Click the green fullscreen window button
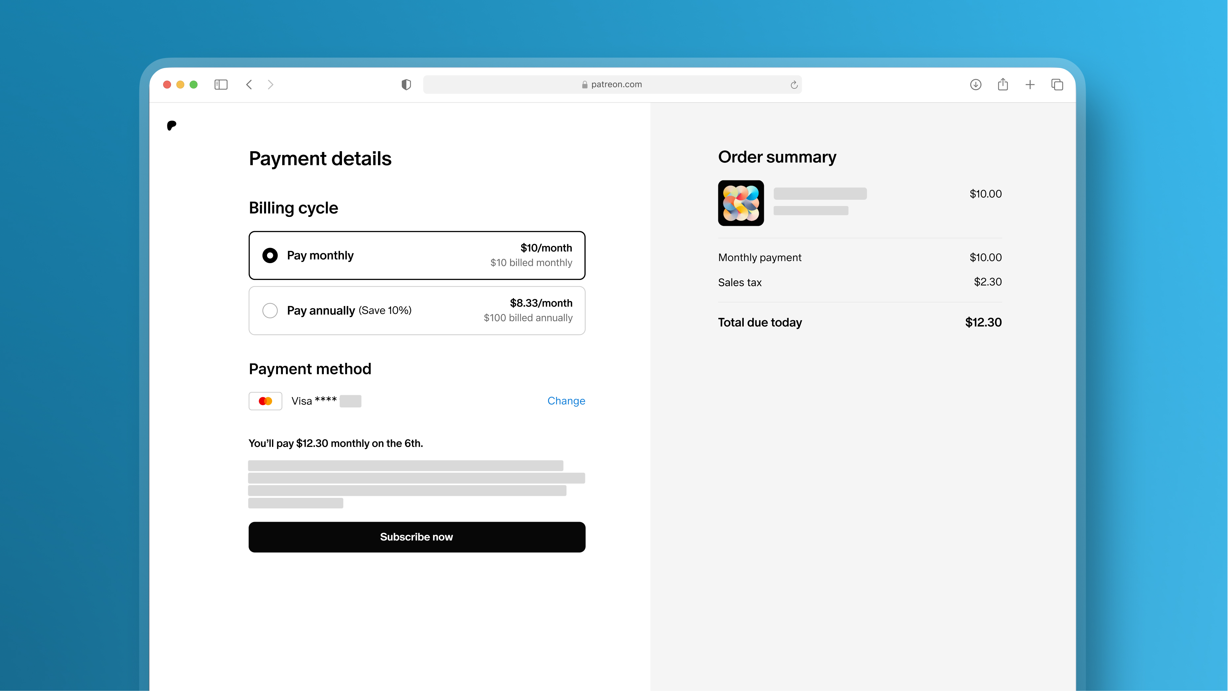The height and width of the screenshot is (691, 1228). pos(193,85)
